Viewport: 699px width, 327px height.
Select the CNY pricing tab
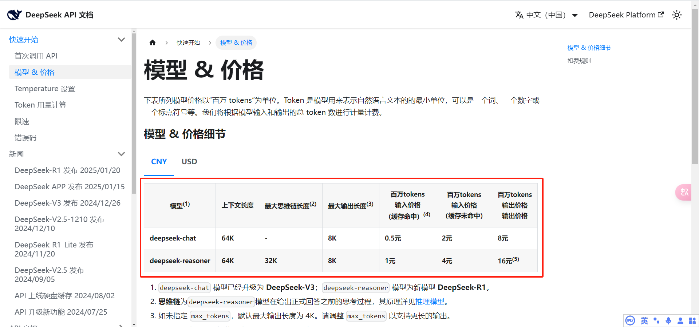[159, 162]
